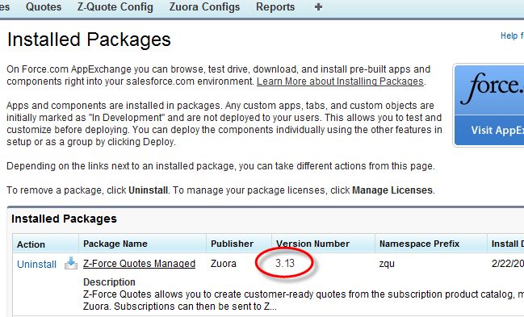Open the Quotes tab
Viewport: 524px width, 317px height.
44,7
